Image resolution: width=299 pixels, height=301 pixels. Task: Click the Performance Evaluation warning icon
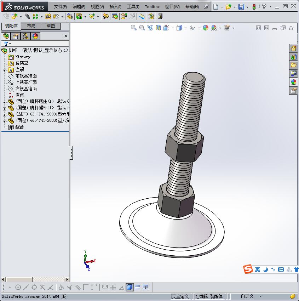tap(151, 17)
